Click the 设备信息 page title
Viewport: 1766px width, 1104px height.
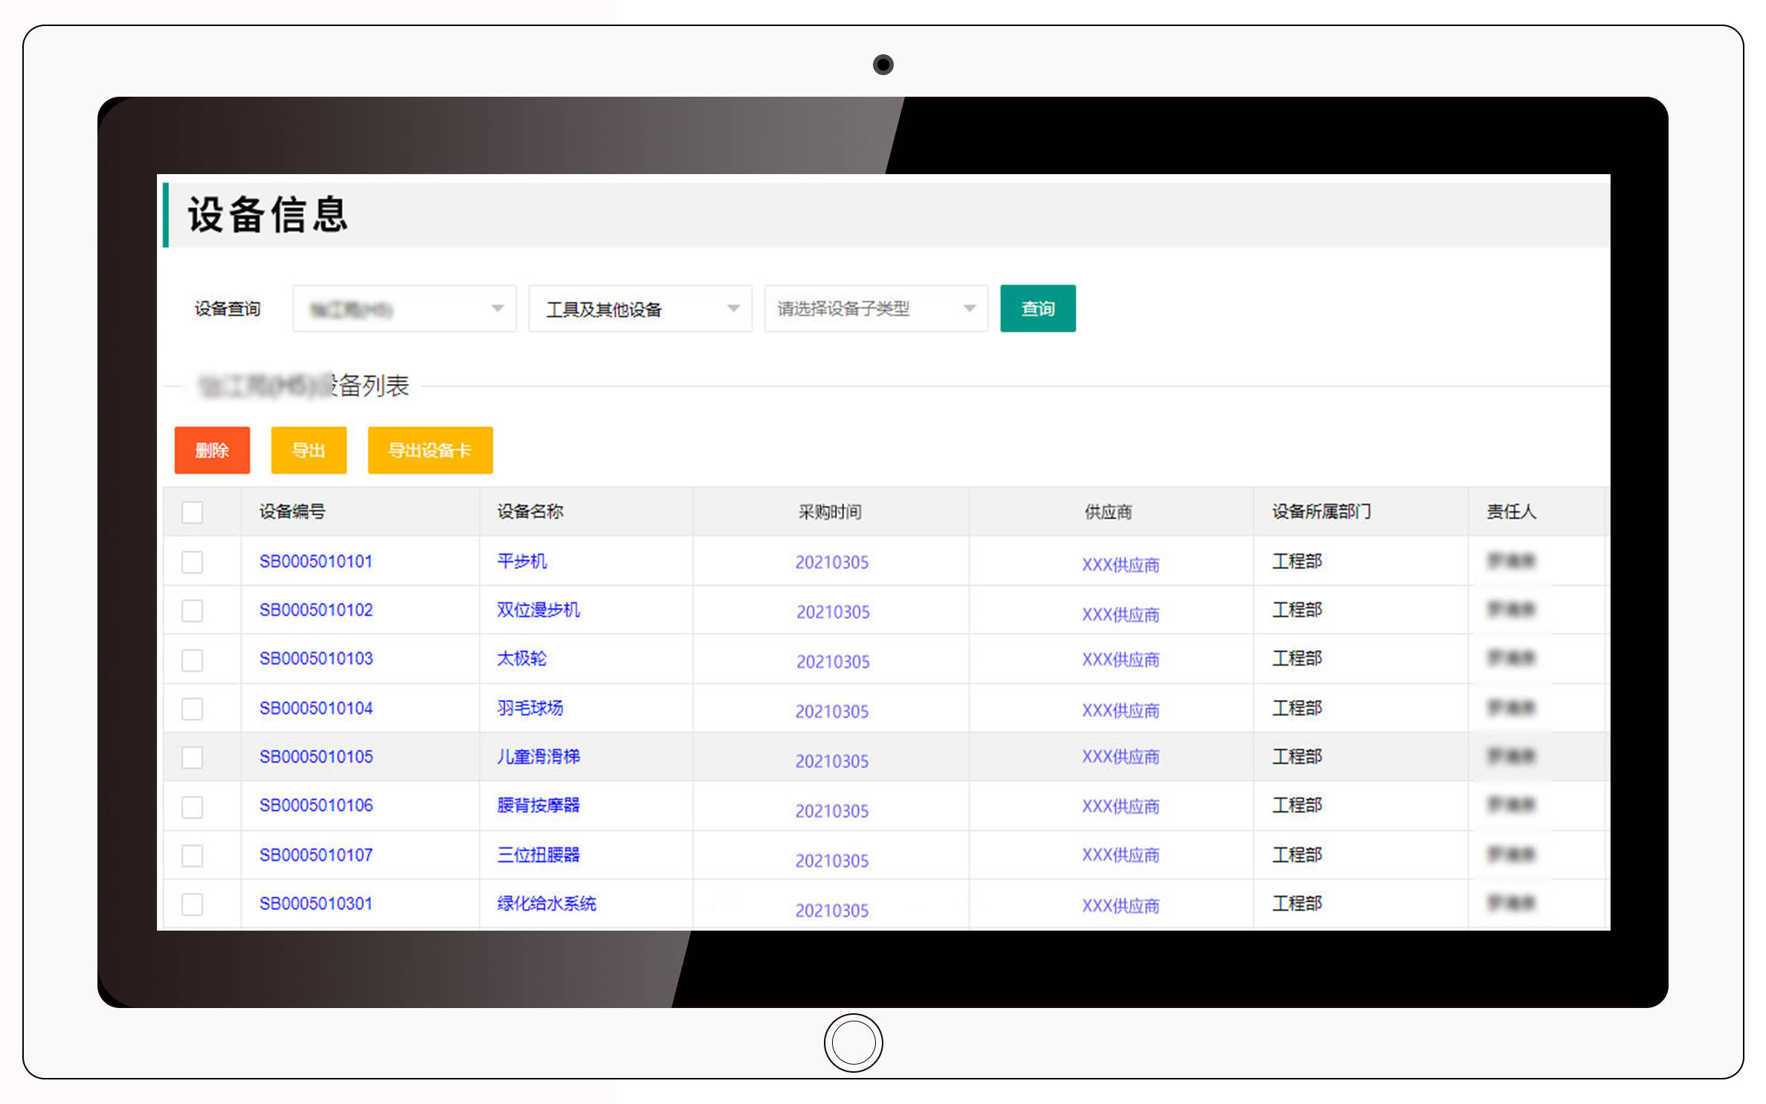point(268,215)
